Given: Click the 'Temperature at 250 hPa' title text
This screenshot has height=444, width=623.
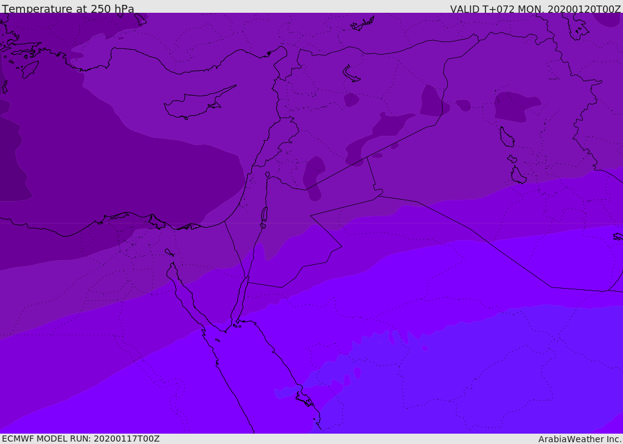Looking at the screenshot, I should [68, 9].
